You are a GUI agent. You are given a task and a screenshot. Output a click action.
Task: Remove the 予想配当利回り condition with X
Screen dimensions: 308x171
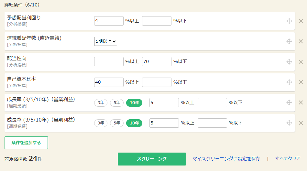(x=301, y=21)
